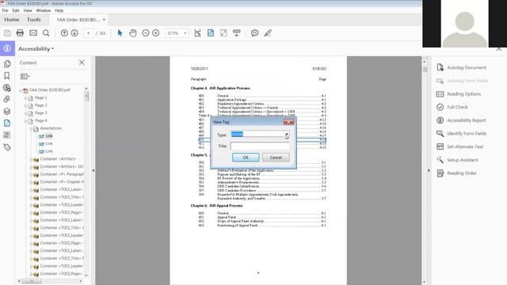
Task: Open Page Thumbnails sidebar panel
Action: pos(7,63)
